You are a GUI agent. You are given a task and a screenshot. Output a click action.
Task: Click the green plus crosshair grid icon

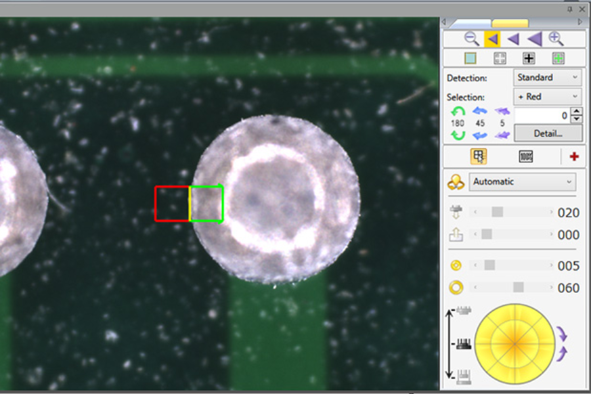coord(558,58)
